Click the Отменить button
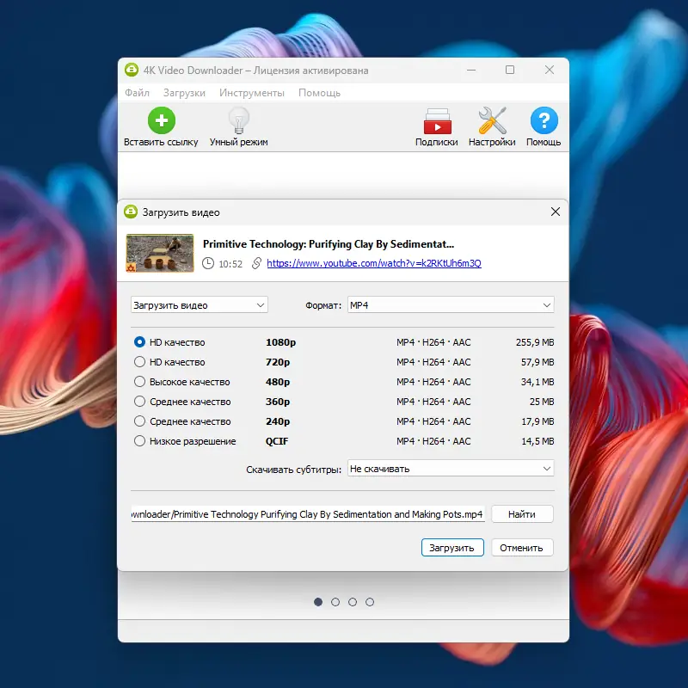 (522, 548)
